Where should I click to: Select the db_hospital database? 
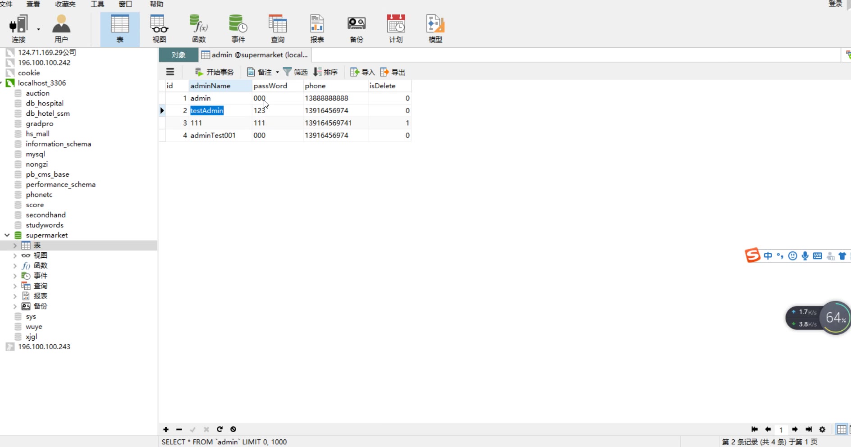coord(45,103)
